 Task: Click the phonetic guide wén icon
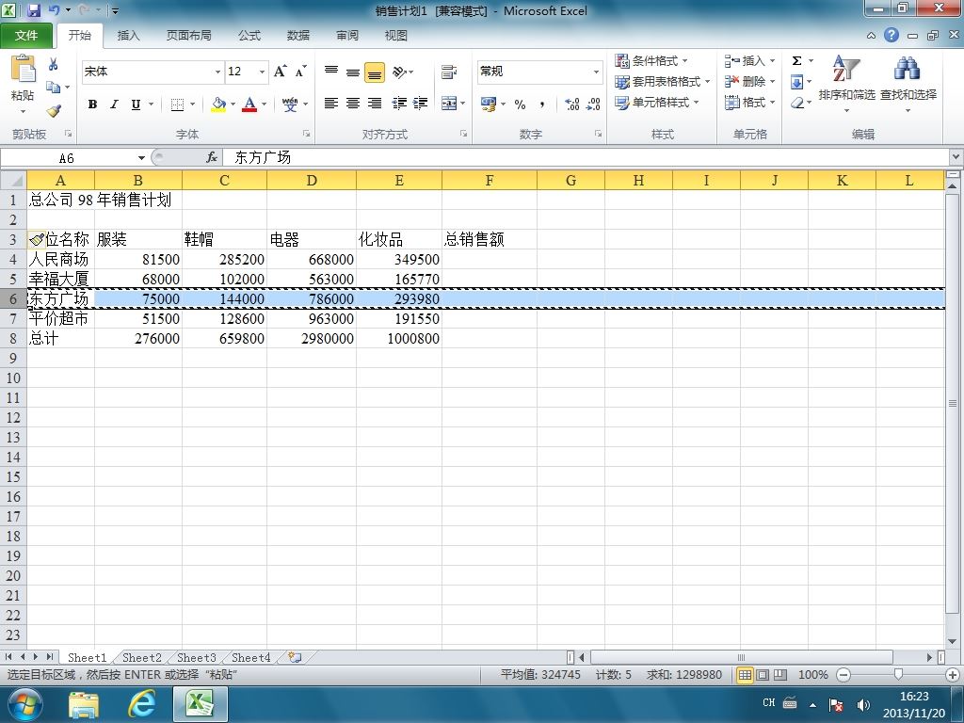(x=290, y=104)
